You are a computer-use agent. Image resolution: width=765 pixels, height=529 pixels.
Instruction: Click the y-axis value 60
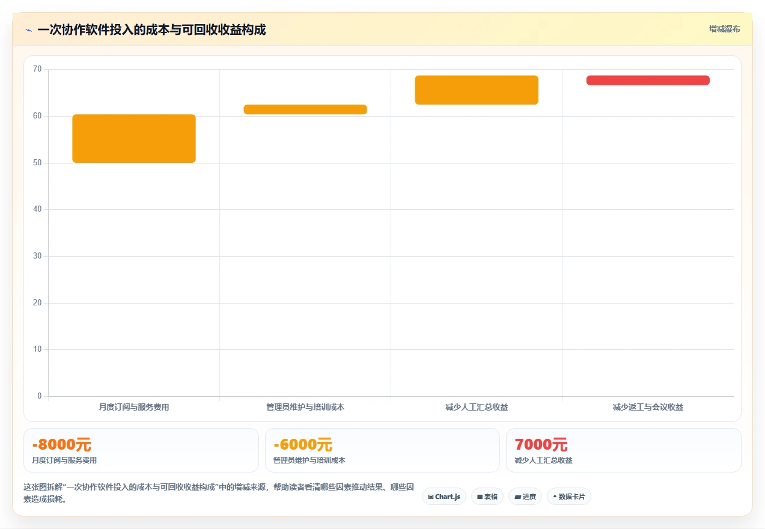(x=37, y=116)
